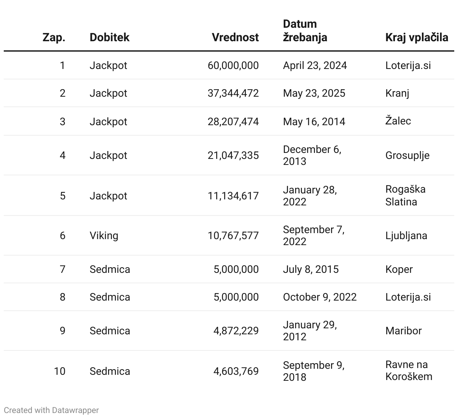Select the Rogaška Slatina cell

point(405,195)
